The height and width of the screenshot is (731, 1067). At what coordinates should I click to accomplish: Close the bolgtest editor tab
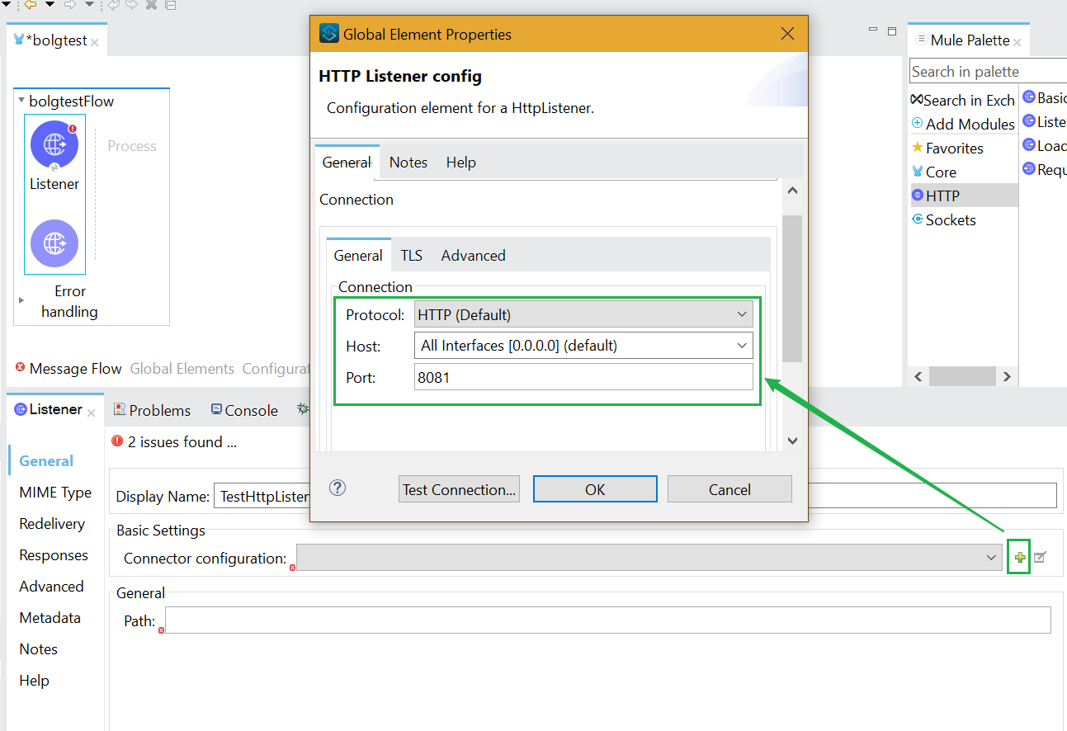94,42
